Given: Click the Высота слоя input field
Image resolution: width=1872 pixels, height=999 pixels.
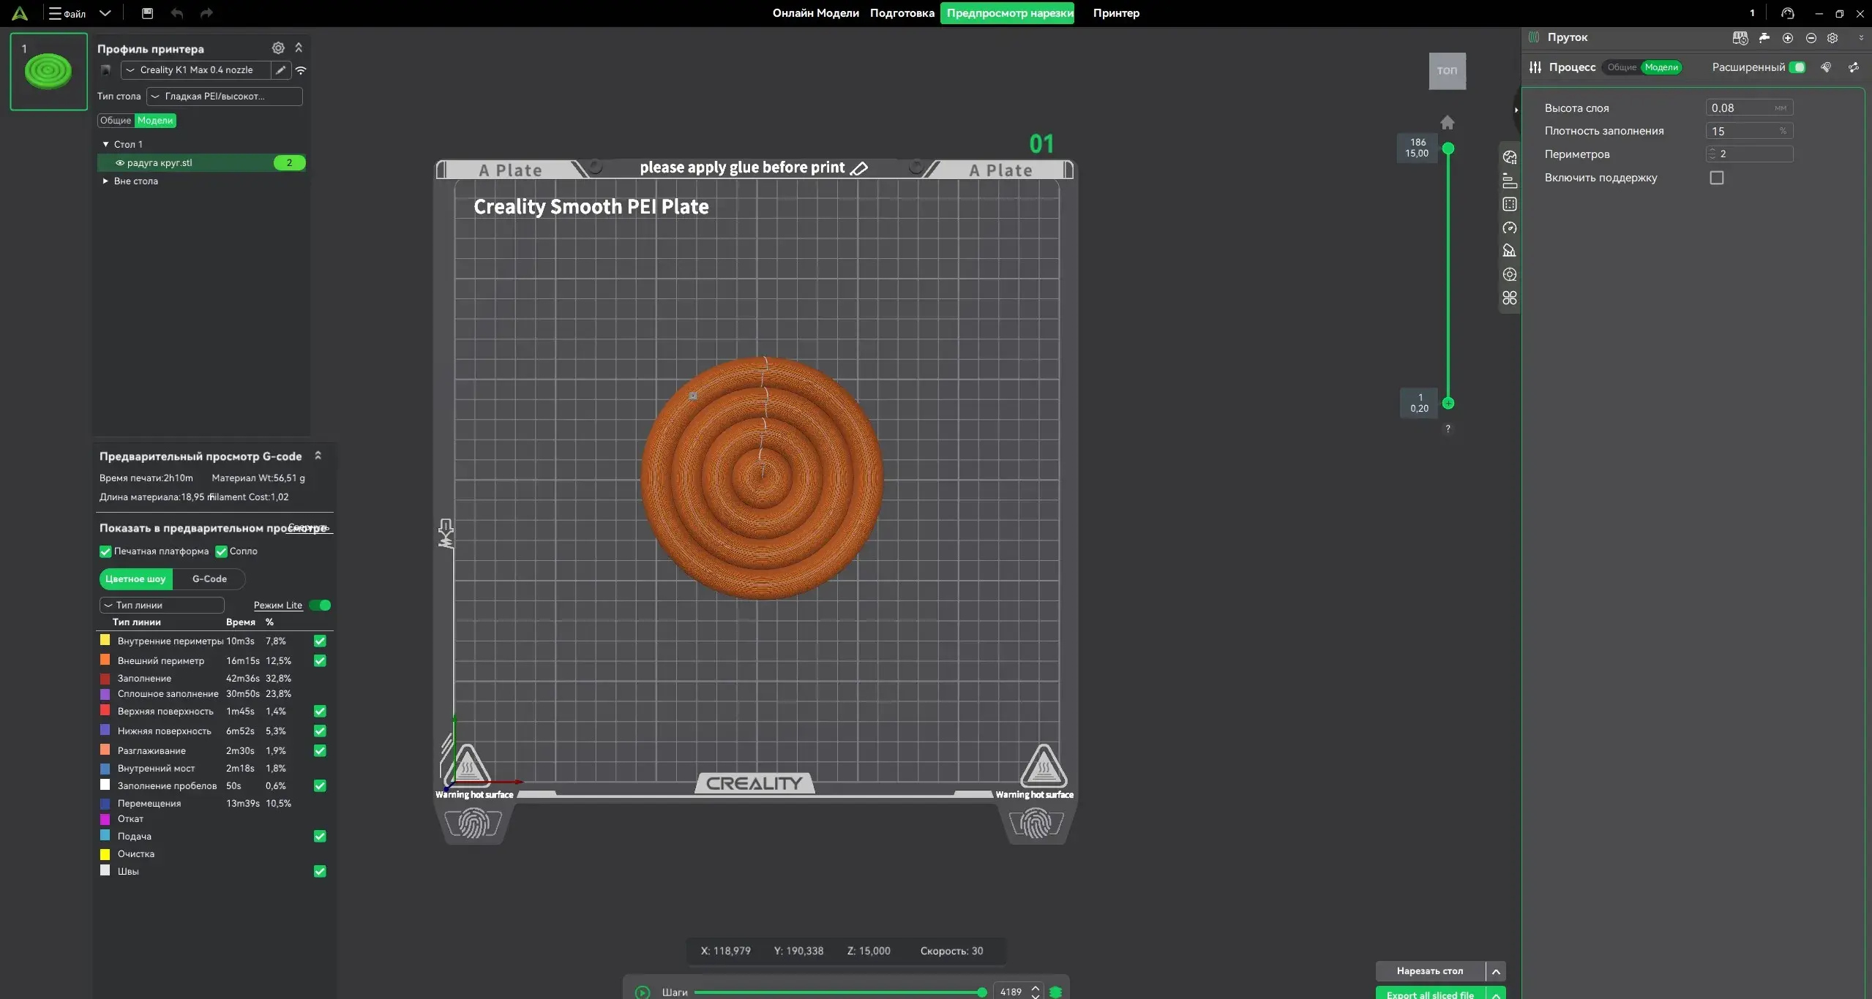Looking at the screenshot, I should click(1749, 108).
